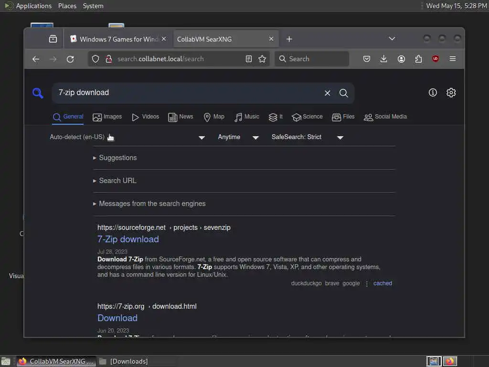Switch to the Music category
Image resolution: width=489 pixels, height=367 pixels.
(247, 117)
